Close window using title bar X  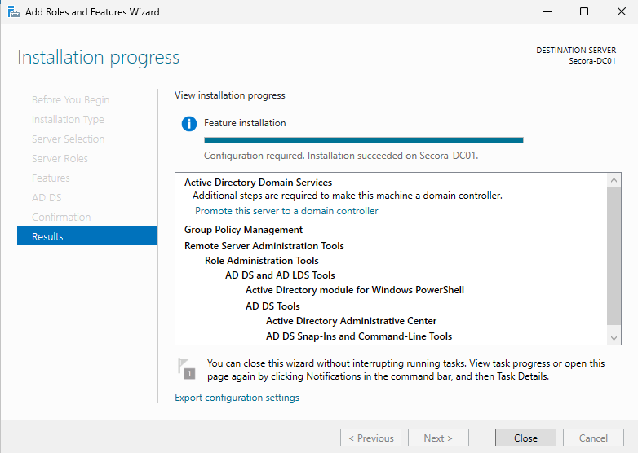click(x=619, y=12)
